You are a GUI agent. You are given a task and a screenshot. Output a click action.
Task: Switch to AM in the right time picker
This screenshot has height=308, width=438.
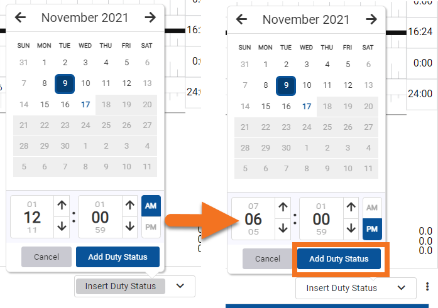coord(372,208)
